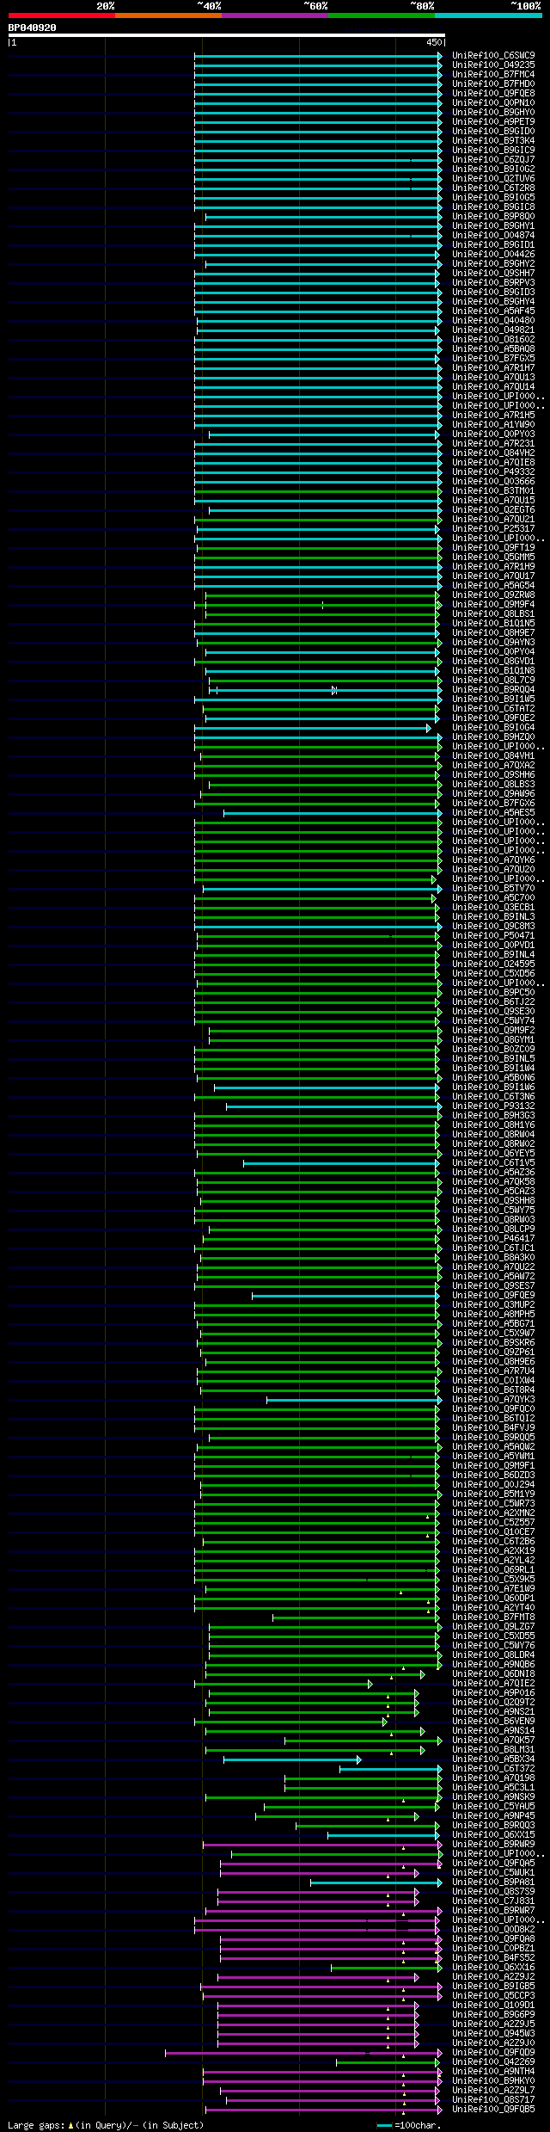This screenshot has height=2132, width=550.
Task: Click the green alignment bar for UniRef100_Q6XX16
Action: pos(387,1967)
